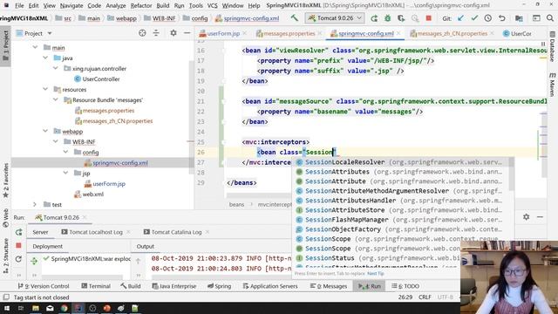Screen dimensions: 558x314
Task: Open the Application Servers tool window
Action: pos(270,286)
